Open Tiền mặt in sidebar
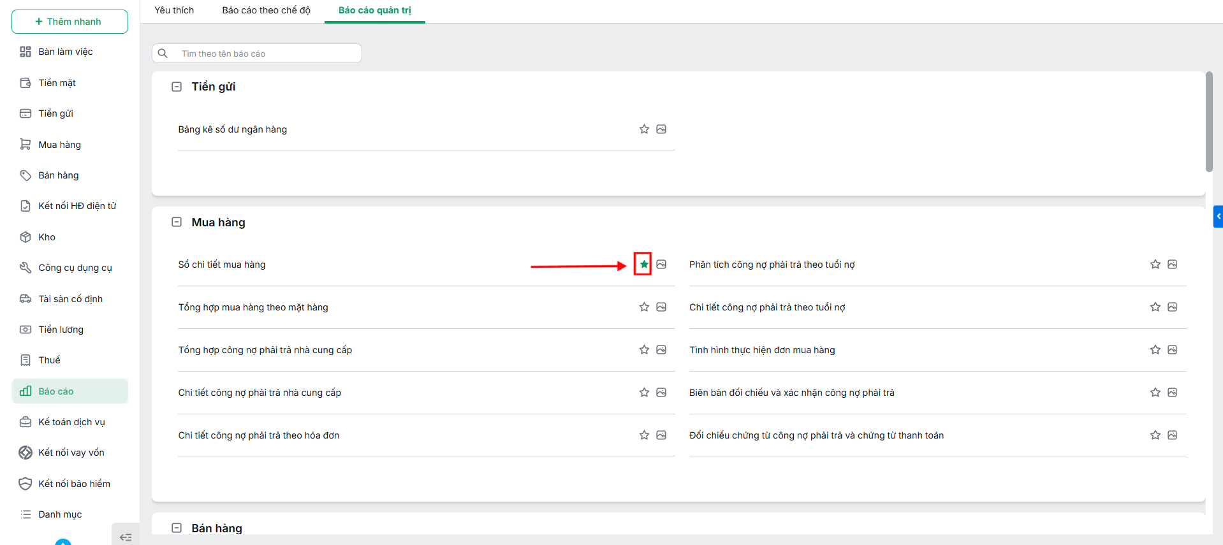Screen dimensions: 1223x545 57,83
